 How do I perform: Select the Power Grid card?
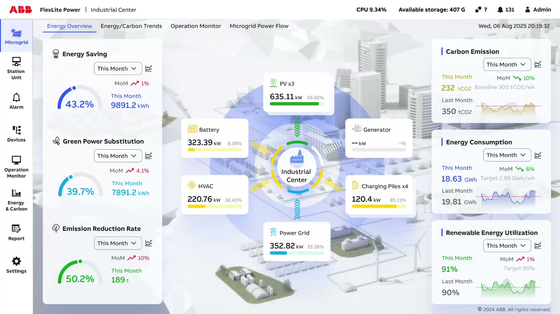(x=297, y=241)
